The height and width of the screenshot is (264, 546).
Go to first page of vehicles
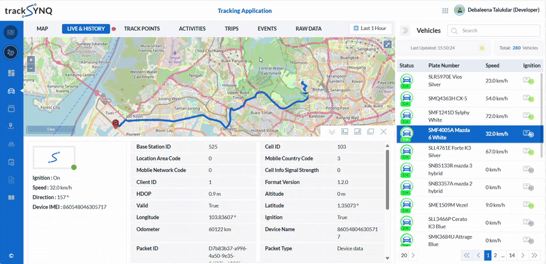pos(467,255)
